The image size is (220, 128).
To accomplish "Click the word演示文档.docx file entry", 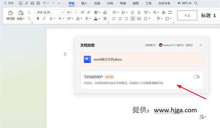I will (142, 60).
